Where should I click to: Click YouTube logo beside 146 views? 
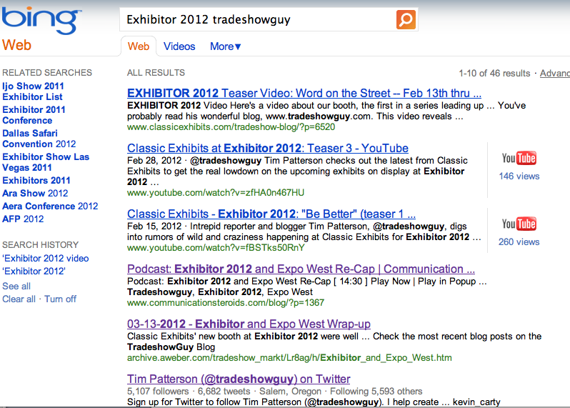519,158
